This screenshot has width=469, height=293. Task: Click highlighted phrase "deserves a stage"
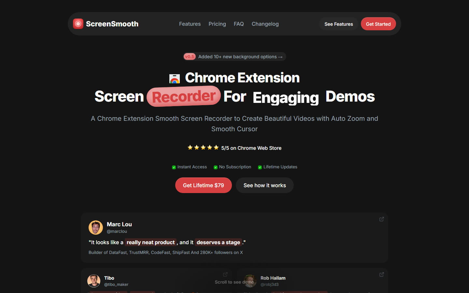219,242
